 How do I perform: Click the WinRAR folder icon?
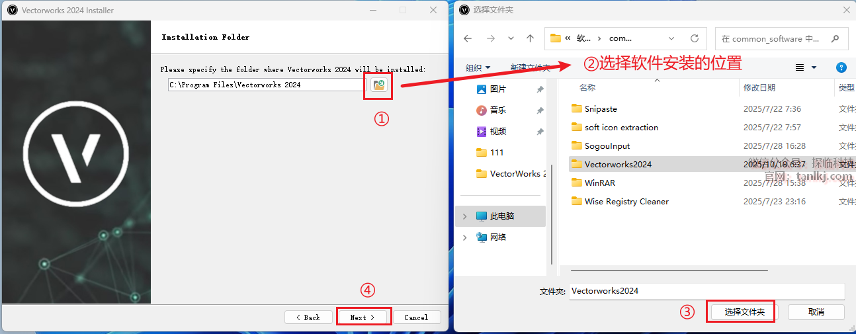(576, 183)
